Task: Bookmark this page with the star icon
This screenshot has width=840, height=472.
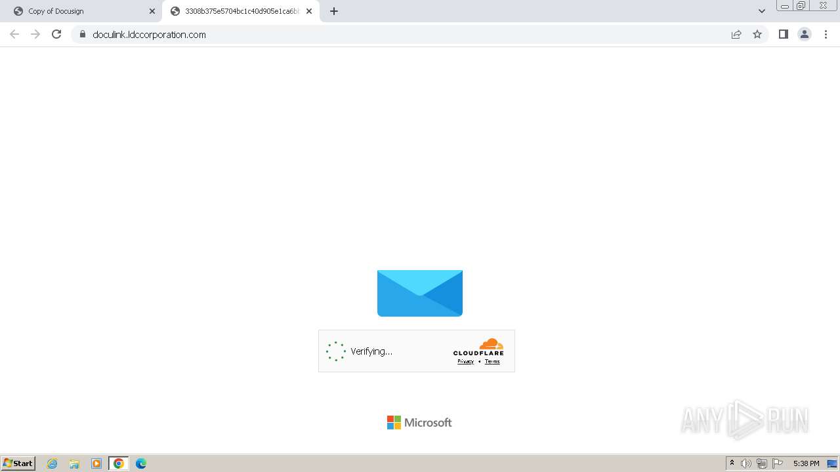Action: point(757,34)
